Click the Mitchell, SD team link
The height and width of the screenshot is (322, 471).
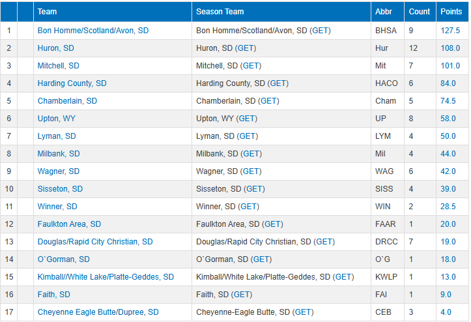[x=58, y=66]
